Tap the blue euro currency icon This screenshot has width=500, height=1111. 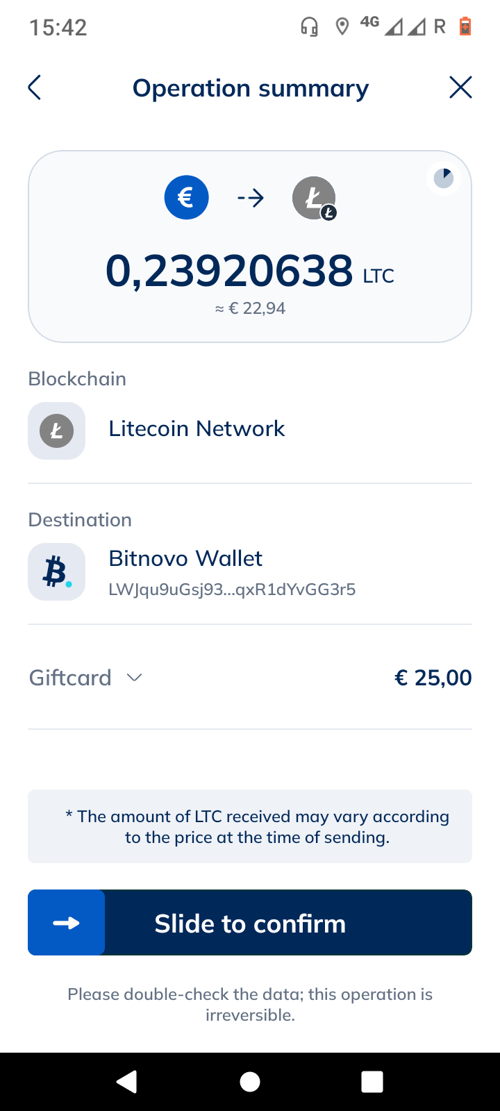[x=186, y=197]
